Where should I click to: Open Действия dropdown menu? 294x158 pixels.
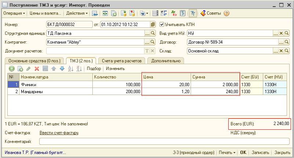coord(77,13)
